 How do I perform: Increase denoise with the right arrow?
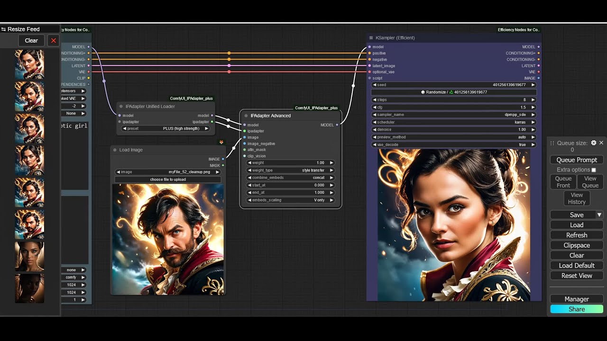click(x=533, y=129)
